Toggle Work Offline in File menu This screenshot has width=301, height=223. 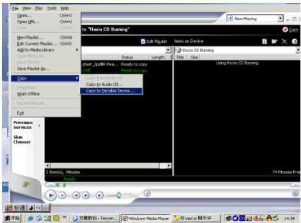tap(46, 94)
